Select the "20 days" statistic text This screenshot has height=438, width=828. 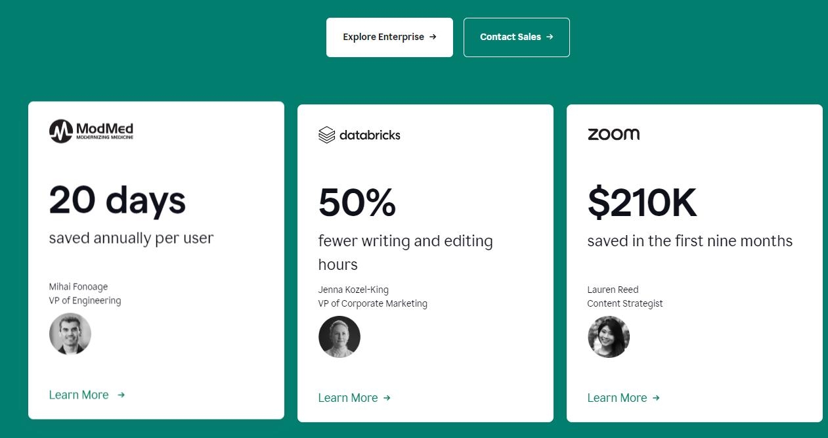coord(118,200)
